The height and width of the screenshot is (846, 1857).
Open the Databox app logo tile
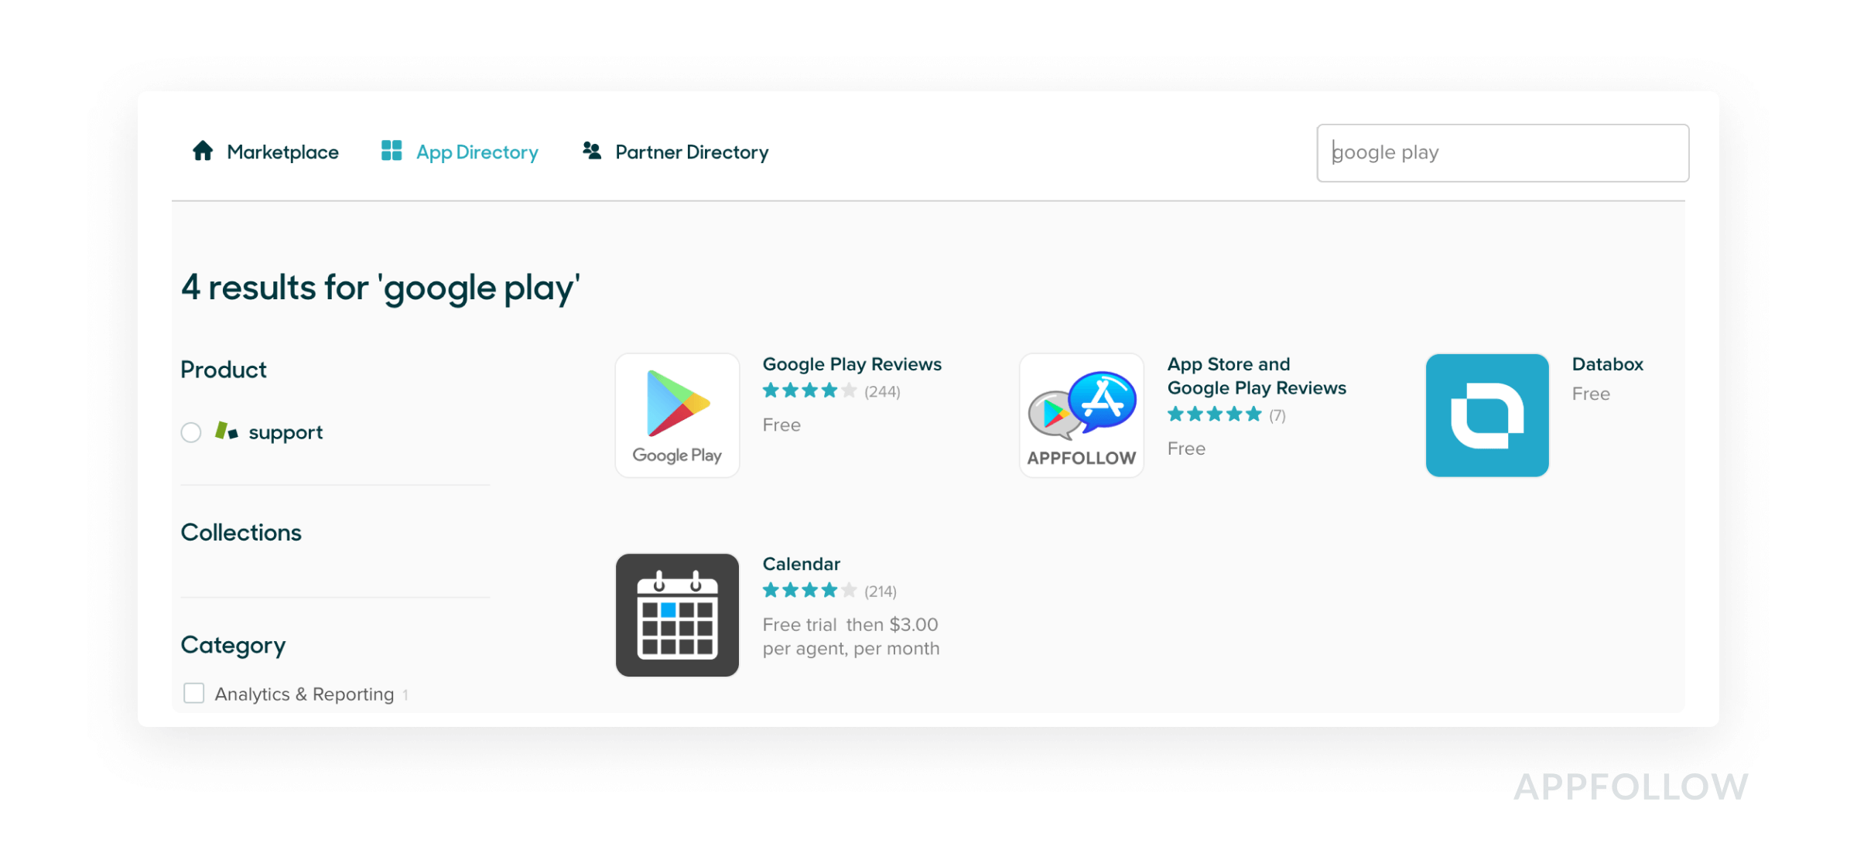pyautogui.click(x=1487, y=415)
